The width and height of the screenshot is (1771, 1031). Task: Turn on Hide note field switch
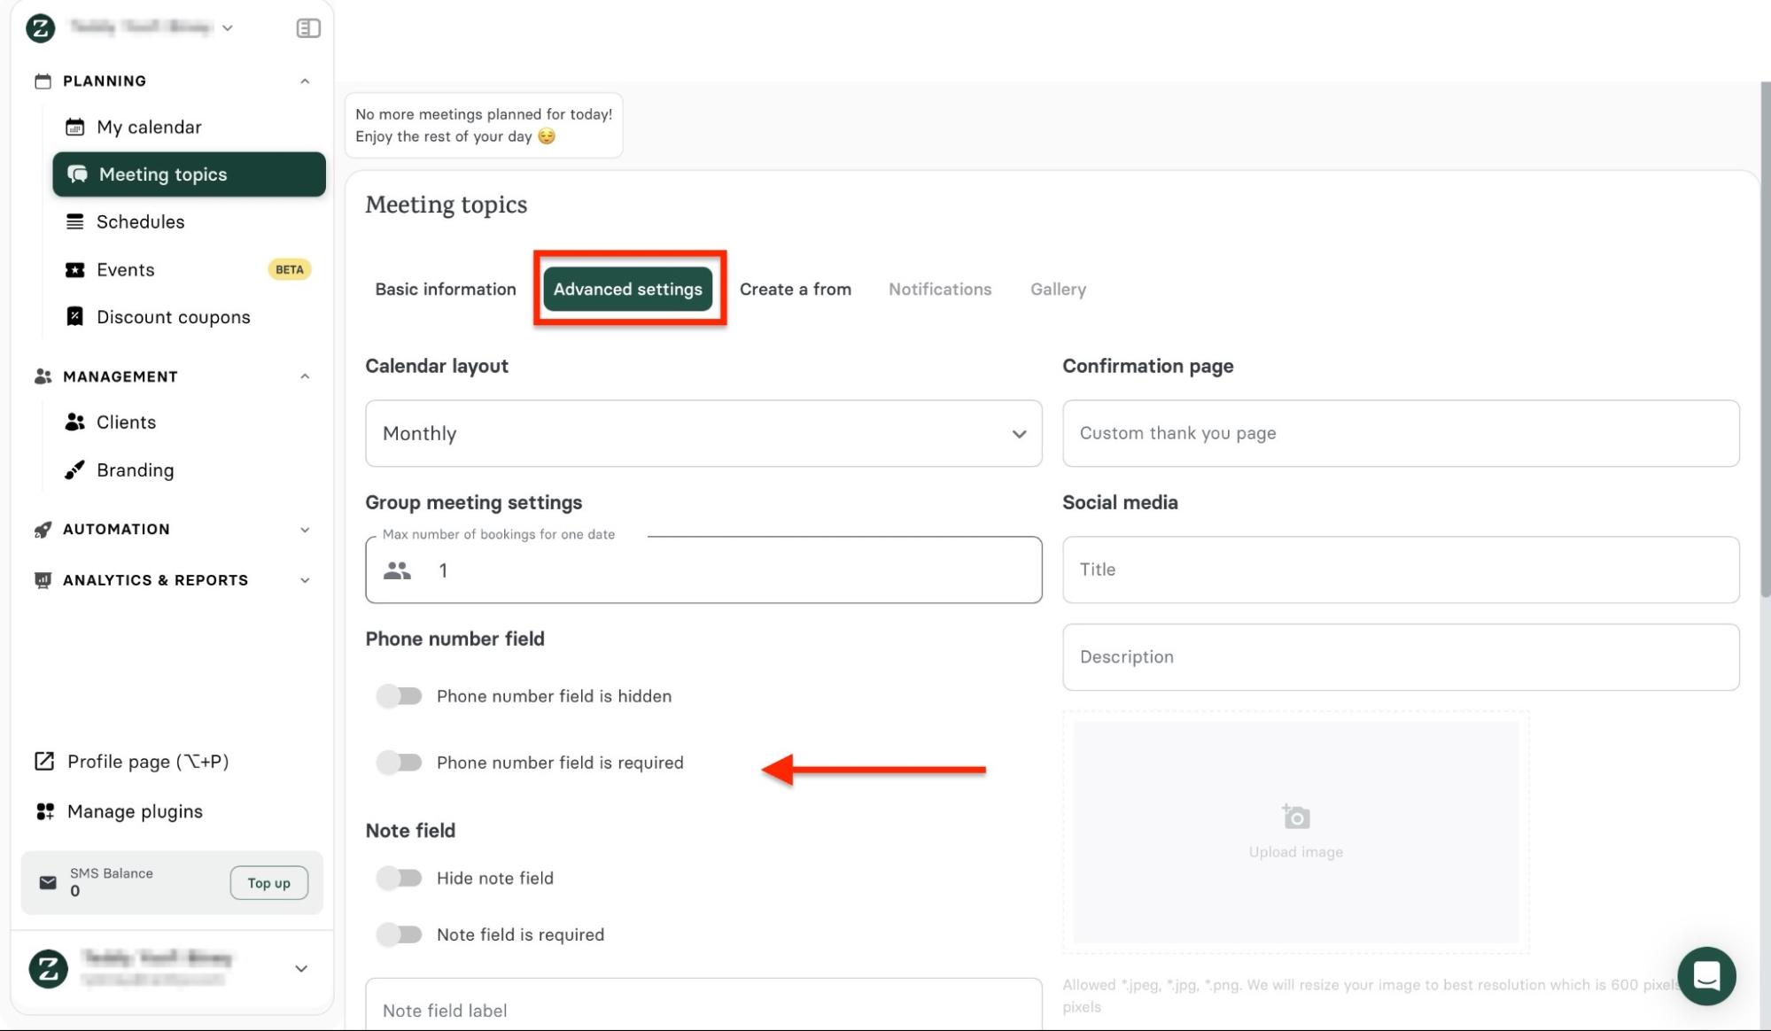399,878
